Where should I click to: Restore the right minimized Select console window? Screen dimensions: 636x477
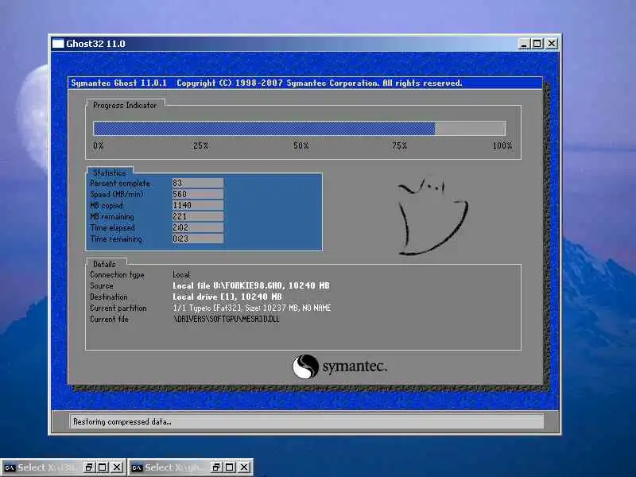(x=216, y=467)
